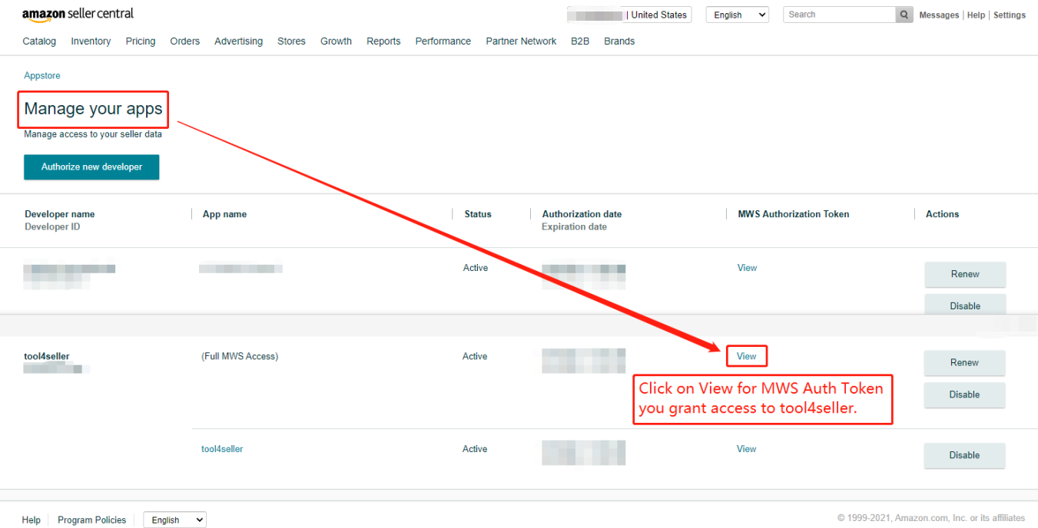Open the United States marketplace selector

point(629,15)
